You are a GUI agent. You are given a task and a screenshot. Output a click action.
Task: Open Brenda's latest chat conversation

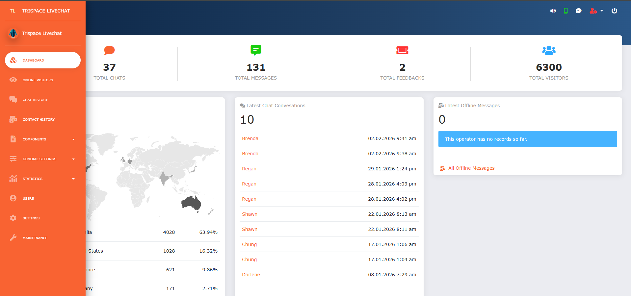coord(250,138)
